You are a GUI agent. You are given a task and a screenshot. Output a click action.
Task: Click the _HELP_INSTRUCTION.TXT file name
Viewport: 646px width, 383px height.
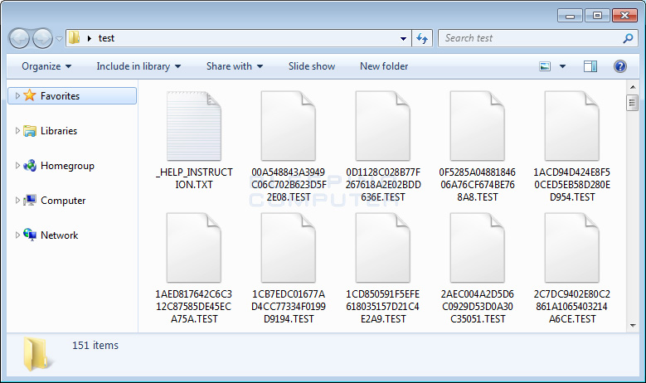(194, 178)
